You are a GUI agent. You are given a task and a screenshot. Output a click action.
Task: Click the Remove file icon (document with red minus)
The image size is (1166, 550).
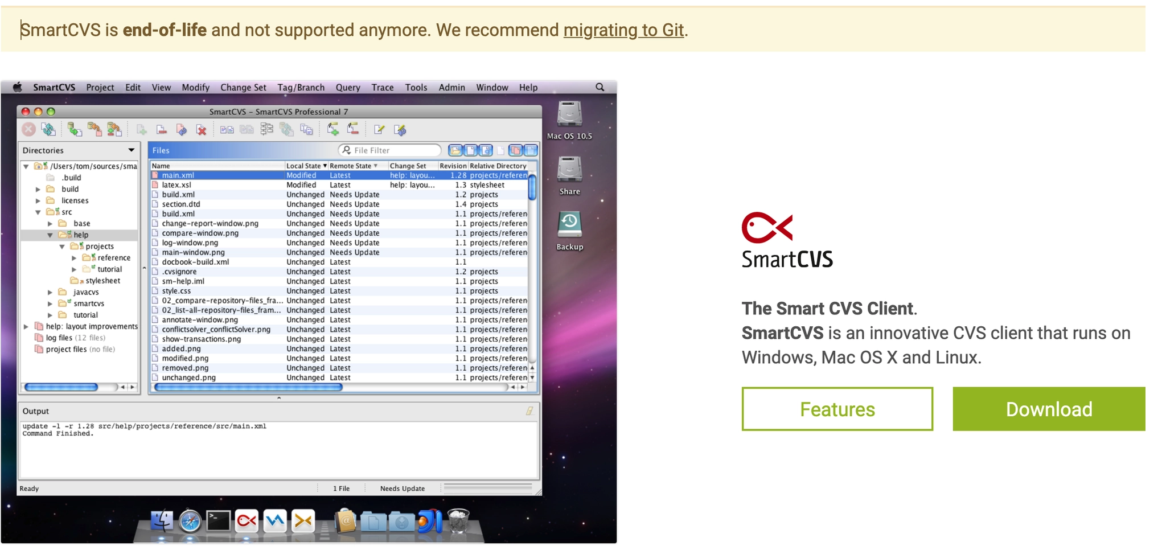pos(162,130)
